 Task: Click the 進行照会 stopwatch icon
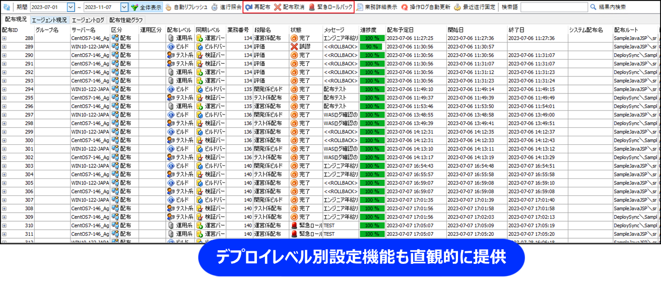215,8
